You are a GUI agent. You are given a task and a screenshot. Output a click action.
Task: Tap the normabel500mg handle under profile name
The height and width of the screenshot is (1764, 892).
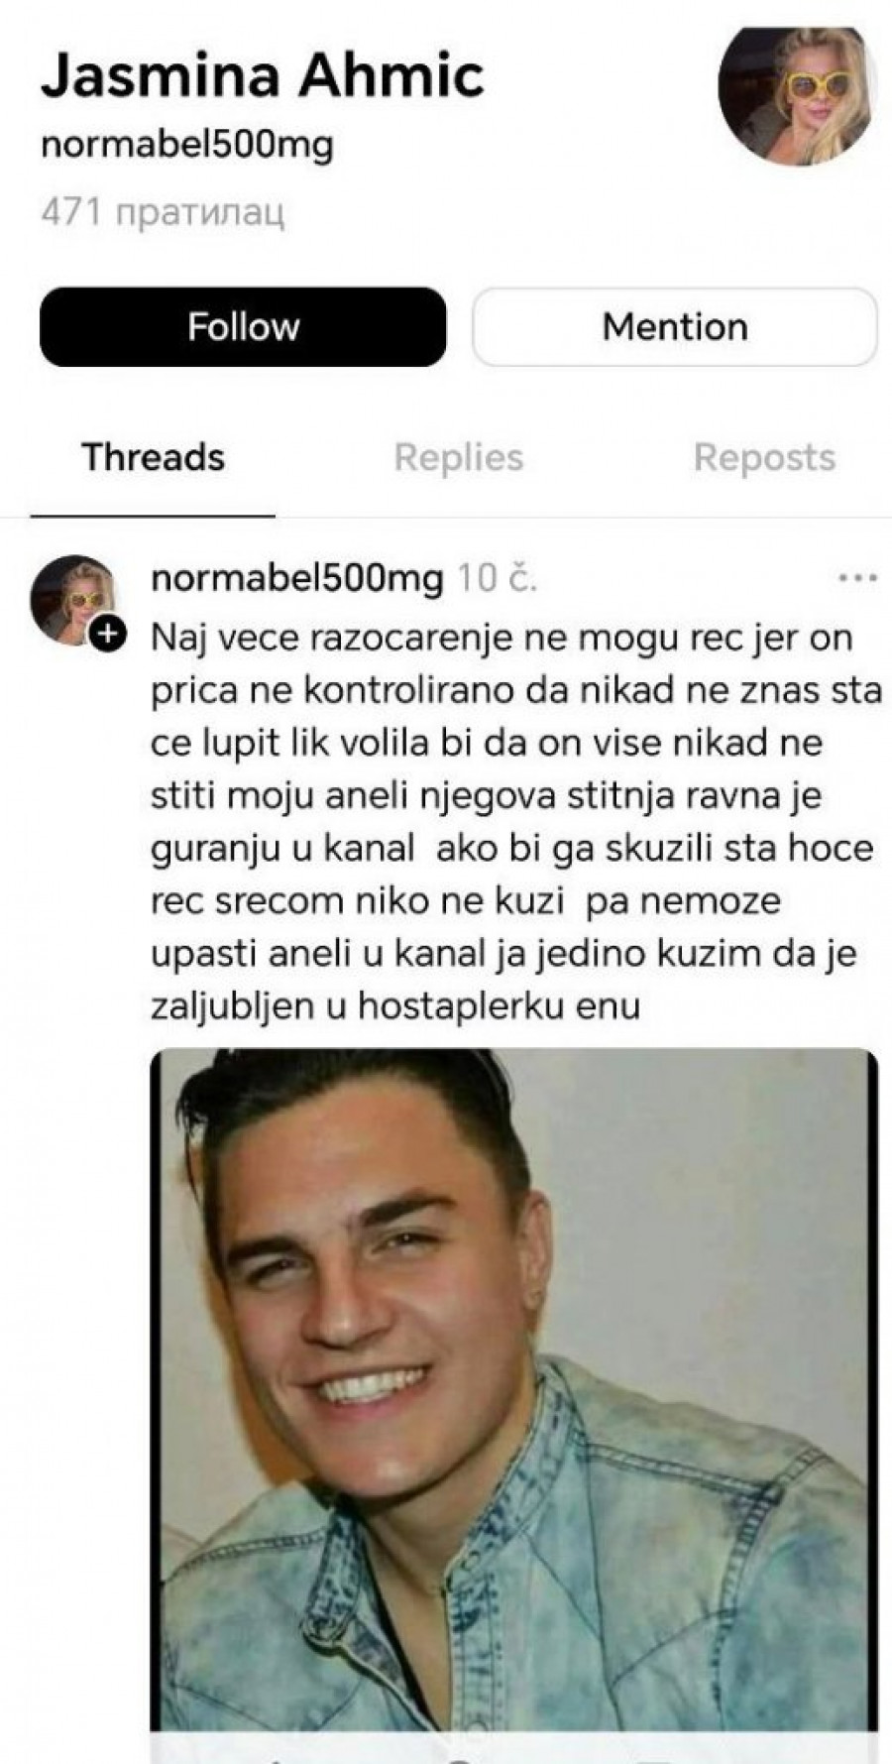click(187, 146)
